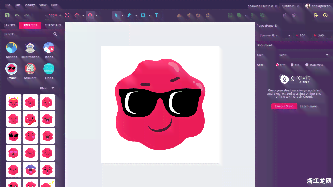Rotate selection counter-clockwise
Screen dimensions: 333x187
[x=198, y=15]
